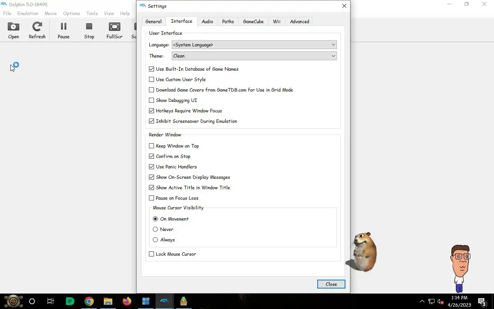
Task: Open the Language dropdown
Action: tap(254, 45)
